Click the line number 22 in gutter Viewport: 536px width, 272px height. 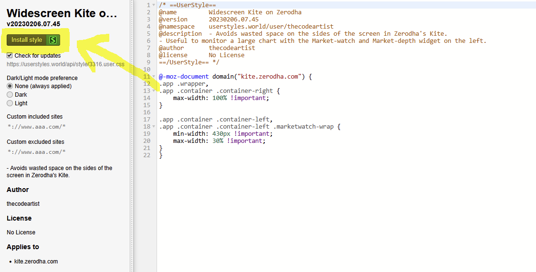[147, 155]
